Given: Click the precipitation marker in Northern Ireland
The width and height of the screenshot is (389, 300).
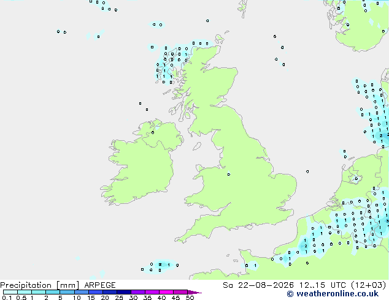Looking at the screenshot, I should point(153,133).
